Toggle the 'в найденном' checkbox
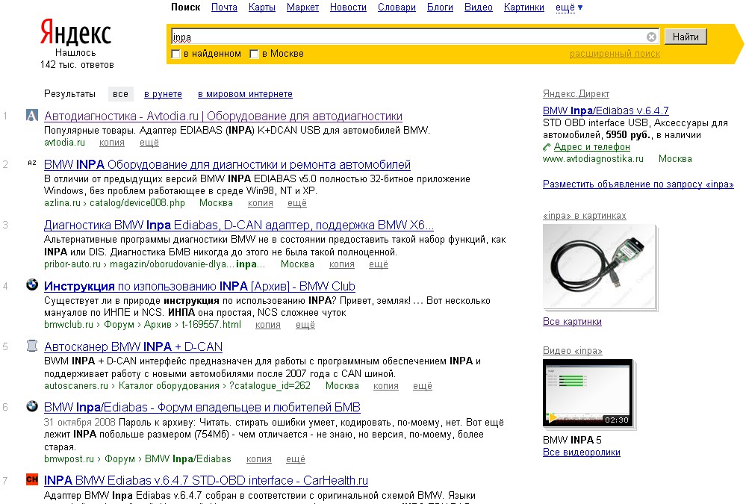 [175, 55]
